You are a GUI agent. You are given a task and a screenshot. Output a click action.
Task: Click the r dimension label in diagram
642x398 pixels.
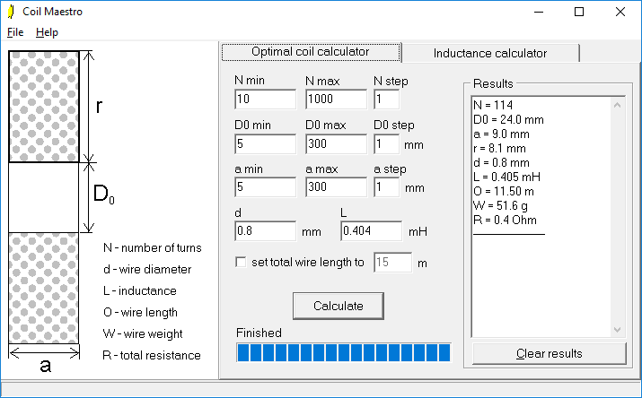(x=99, y=107)
